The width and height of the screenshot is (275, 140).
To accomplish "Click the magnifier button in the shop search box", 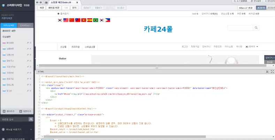I will tap(256, 28).
